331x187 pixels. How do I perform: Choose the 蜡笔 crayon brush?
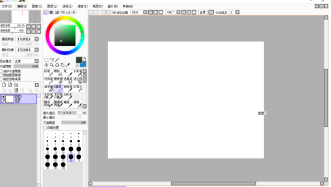point(68,104)
